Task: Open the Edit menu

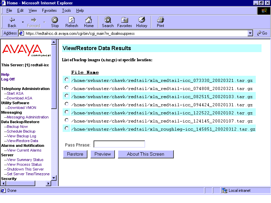Action: pos(20,10)
